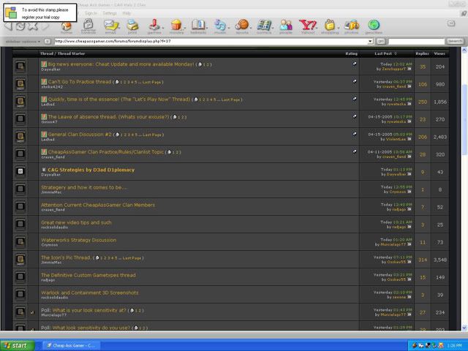The height and width of the screenshot is (351, 468).
Task: Sort by Replies column header
Action: (422, 53)
